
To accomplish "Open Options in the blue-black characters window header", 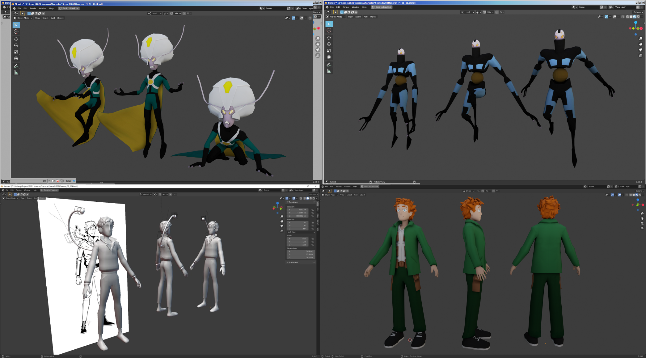I will pyautogui.click(x=637, y=12).
